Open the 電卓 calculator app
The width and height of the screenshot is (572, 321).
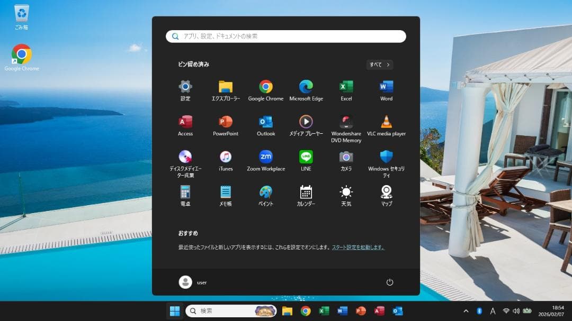185,192
